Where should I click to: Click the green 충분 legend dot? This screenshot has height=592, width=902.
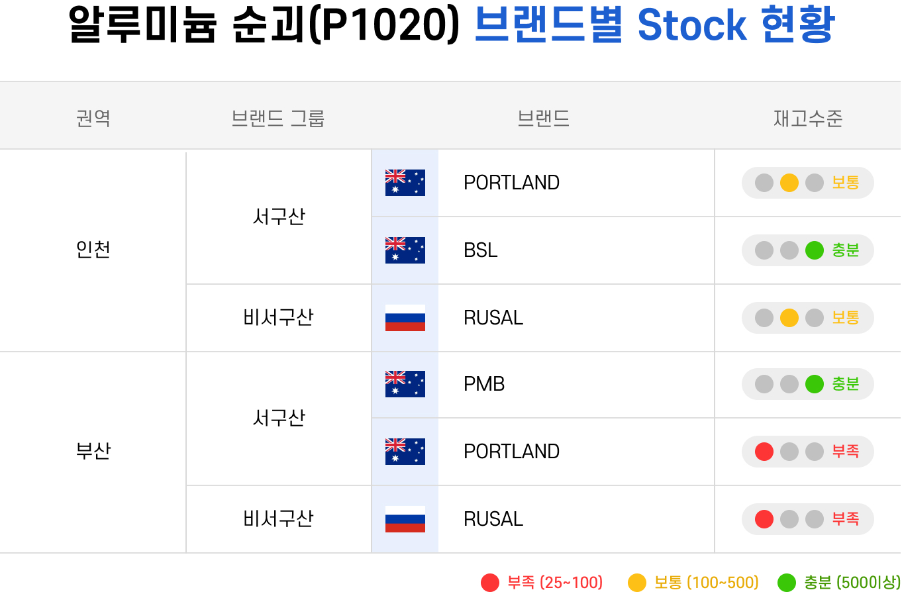pyautogui.click(x=787, y=582)
